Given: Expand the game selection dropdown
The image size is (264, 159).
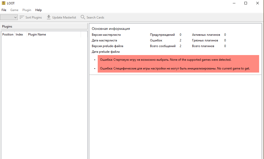Looking at the screenshot, I should [x=9, y=17].
